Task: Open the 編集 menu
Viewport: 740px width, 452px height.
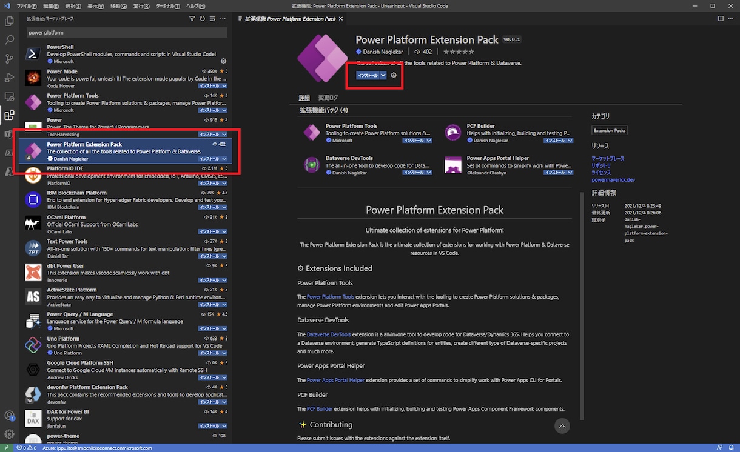Action: click(52, 5)
